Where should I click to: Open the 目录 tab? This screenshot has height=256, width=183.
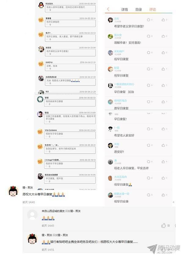click(138, 10)
